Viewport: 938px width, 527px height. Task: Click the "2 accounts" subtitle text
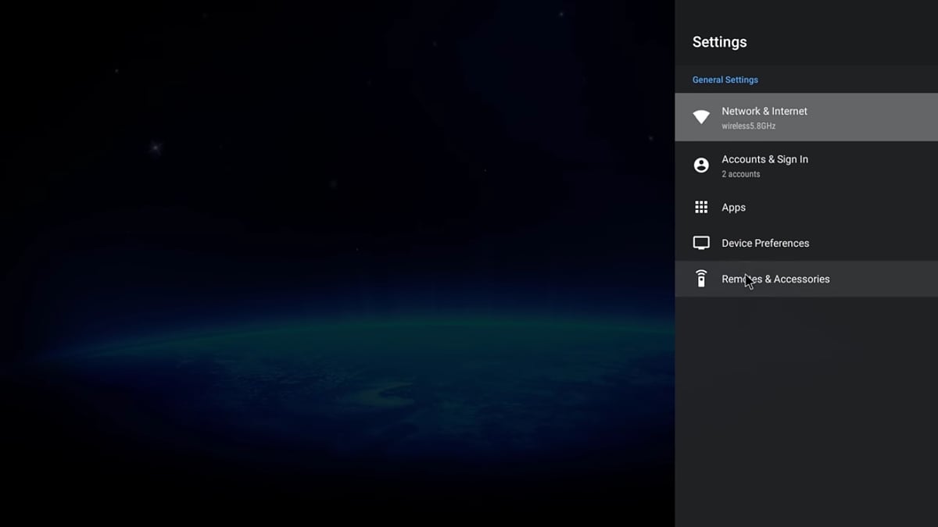coord(740,174)
